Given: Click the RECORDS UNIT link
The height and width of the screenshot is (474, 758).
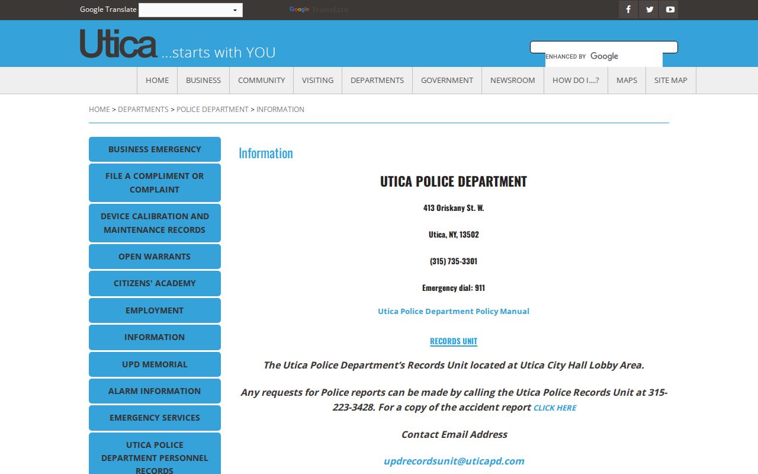Looking at the screenshot, I should (454, 341).
